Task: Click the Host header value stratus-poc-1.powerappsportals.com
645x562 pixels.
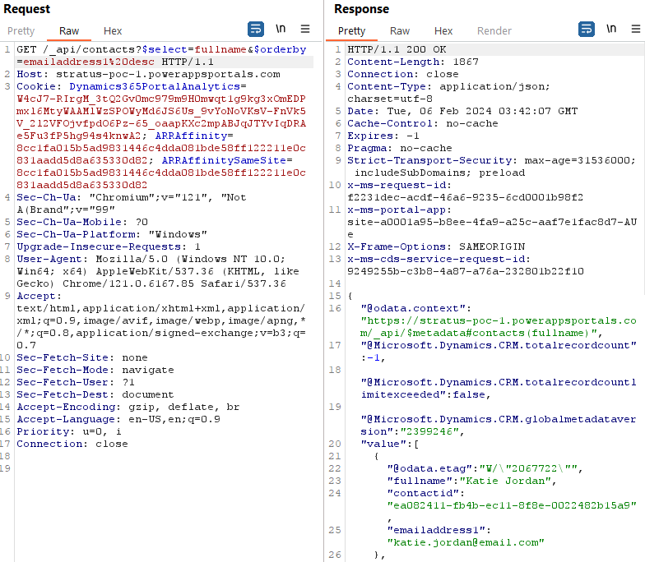Action: 168,74
